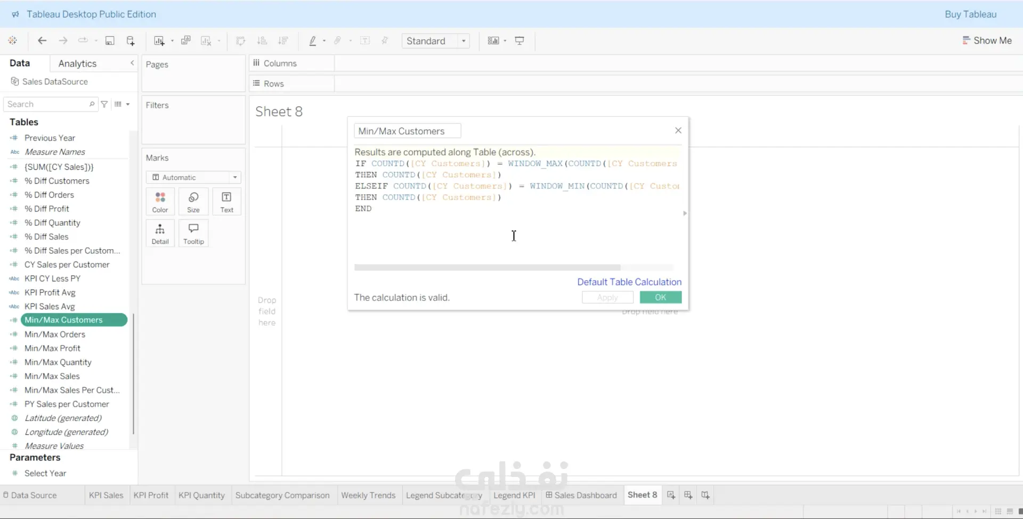1023x519 pixels.
Task: Open the Weekly Trends sheet tab
Action: pos(368,495)
